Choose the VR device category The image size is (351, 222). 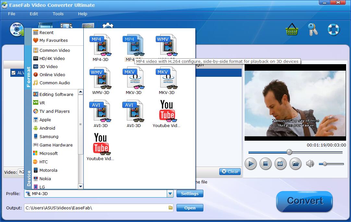click(55, 103)
